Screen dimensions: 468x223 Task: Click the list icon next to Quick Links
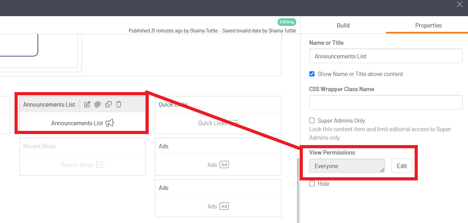234,123
